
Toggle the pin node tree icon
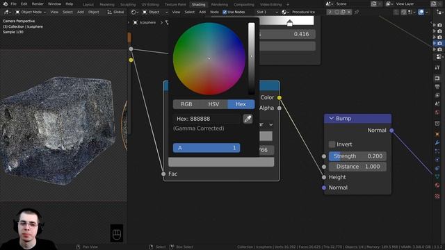pyautogui.click(x=357, y=12)
